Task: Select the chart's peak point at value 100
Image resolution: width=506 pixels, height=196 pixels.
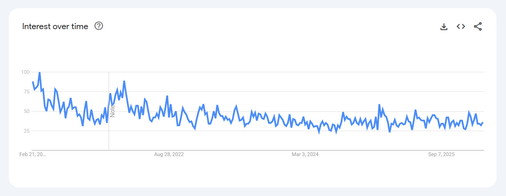Action: (39, 72)
